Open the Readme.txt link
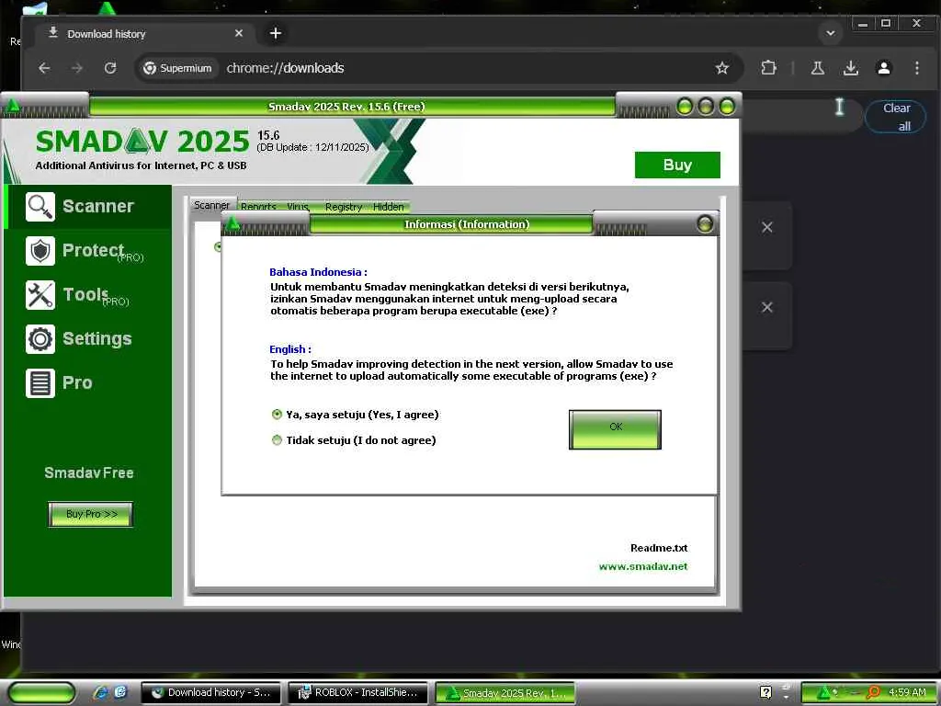 pos(659,548)
